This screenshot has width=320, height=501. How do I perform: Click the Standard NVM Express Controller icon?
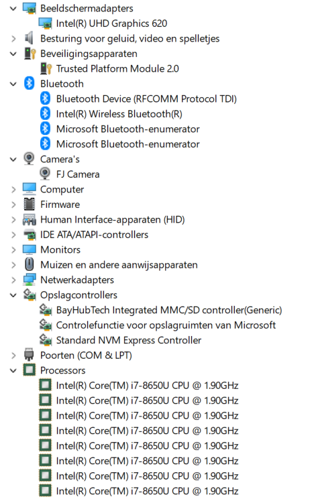pos(46,340)
